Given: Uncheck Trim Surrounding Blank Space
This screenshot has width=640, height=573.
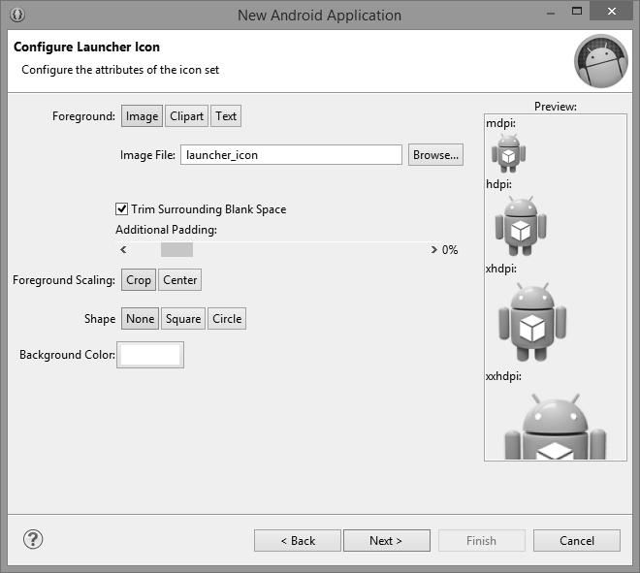Looking at the screenshot, I should (x=121, y=209).
